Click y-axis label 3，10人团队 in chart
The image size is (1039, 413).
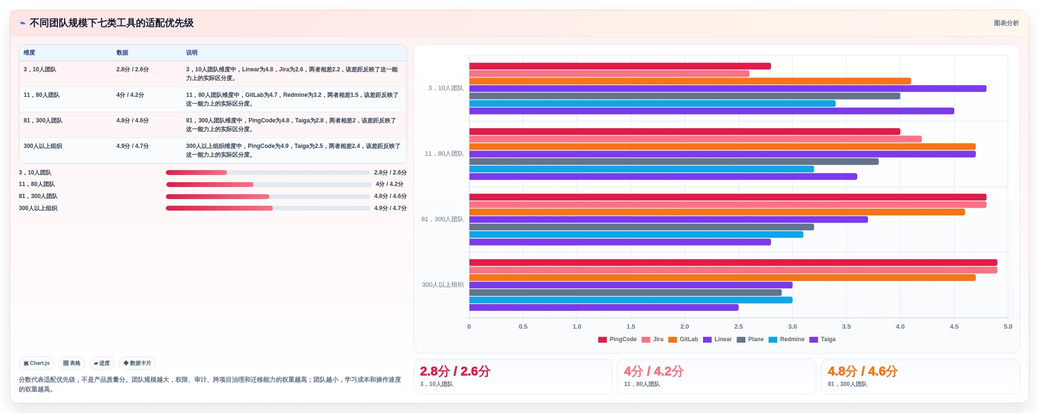tap(445, 88)
